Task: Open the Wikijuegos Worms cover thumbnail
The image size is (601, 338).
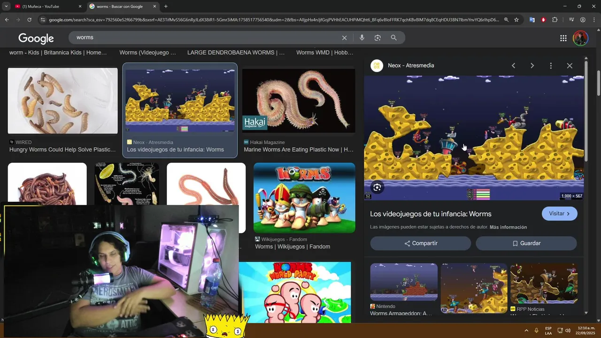Action: [x=304, y=198]
